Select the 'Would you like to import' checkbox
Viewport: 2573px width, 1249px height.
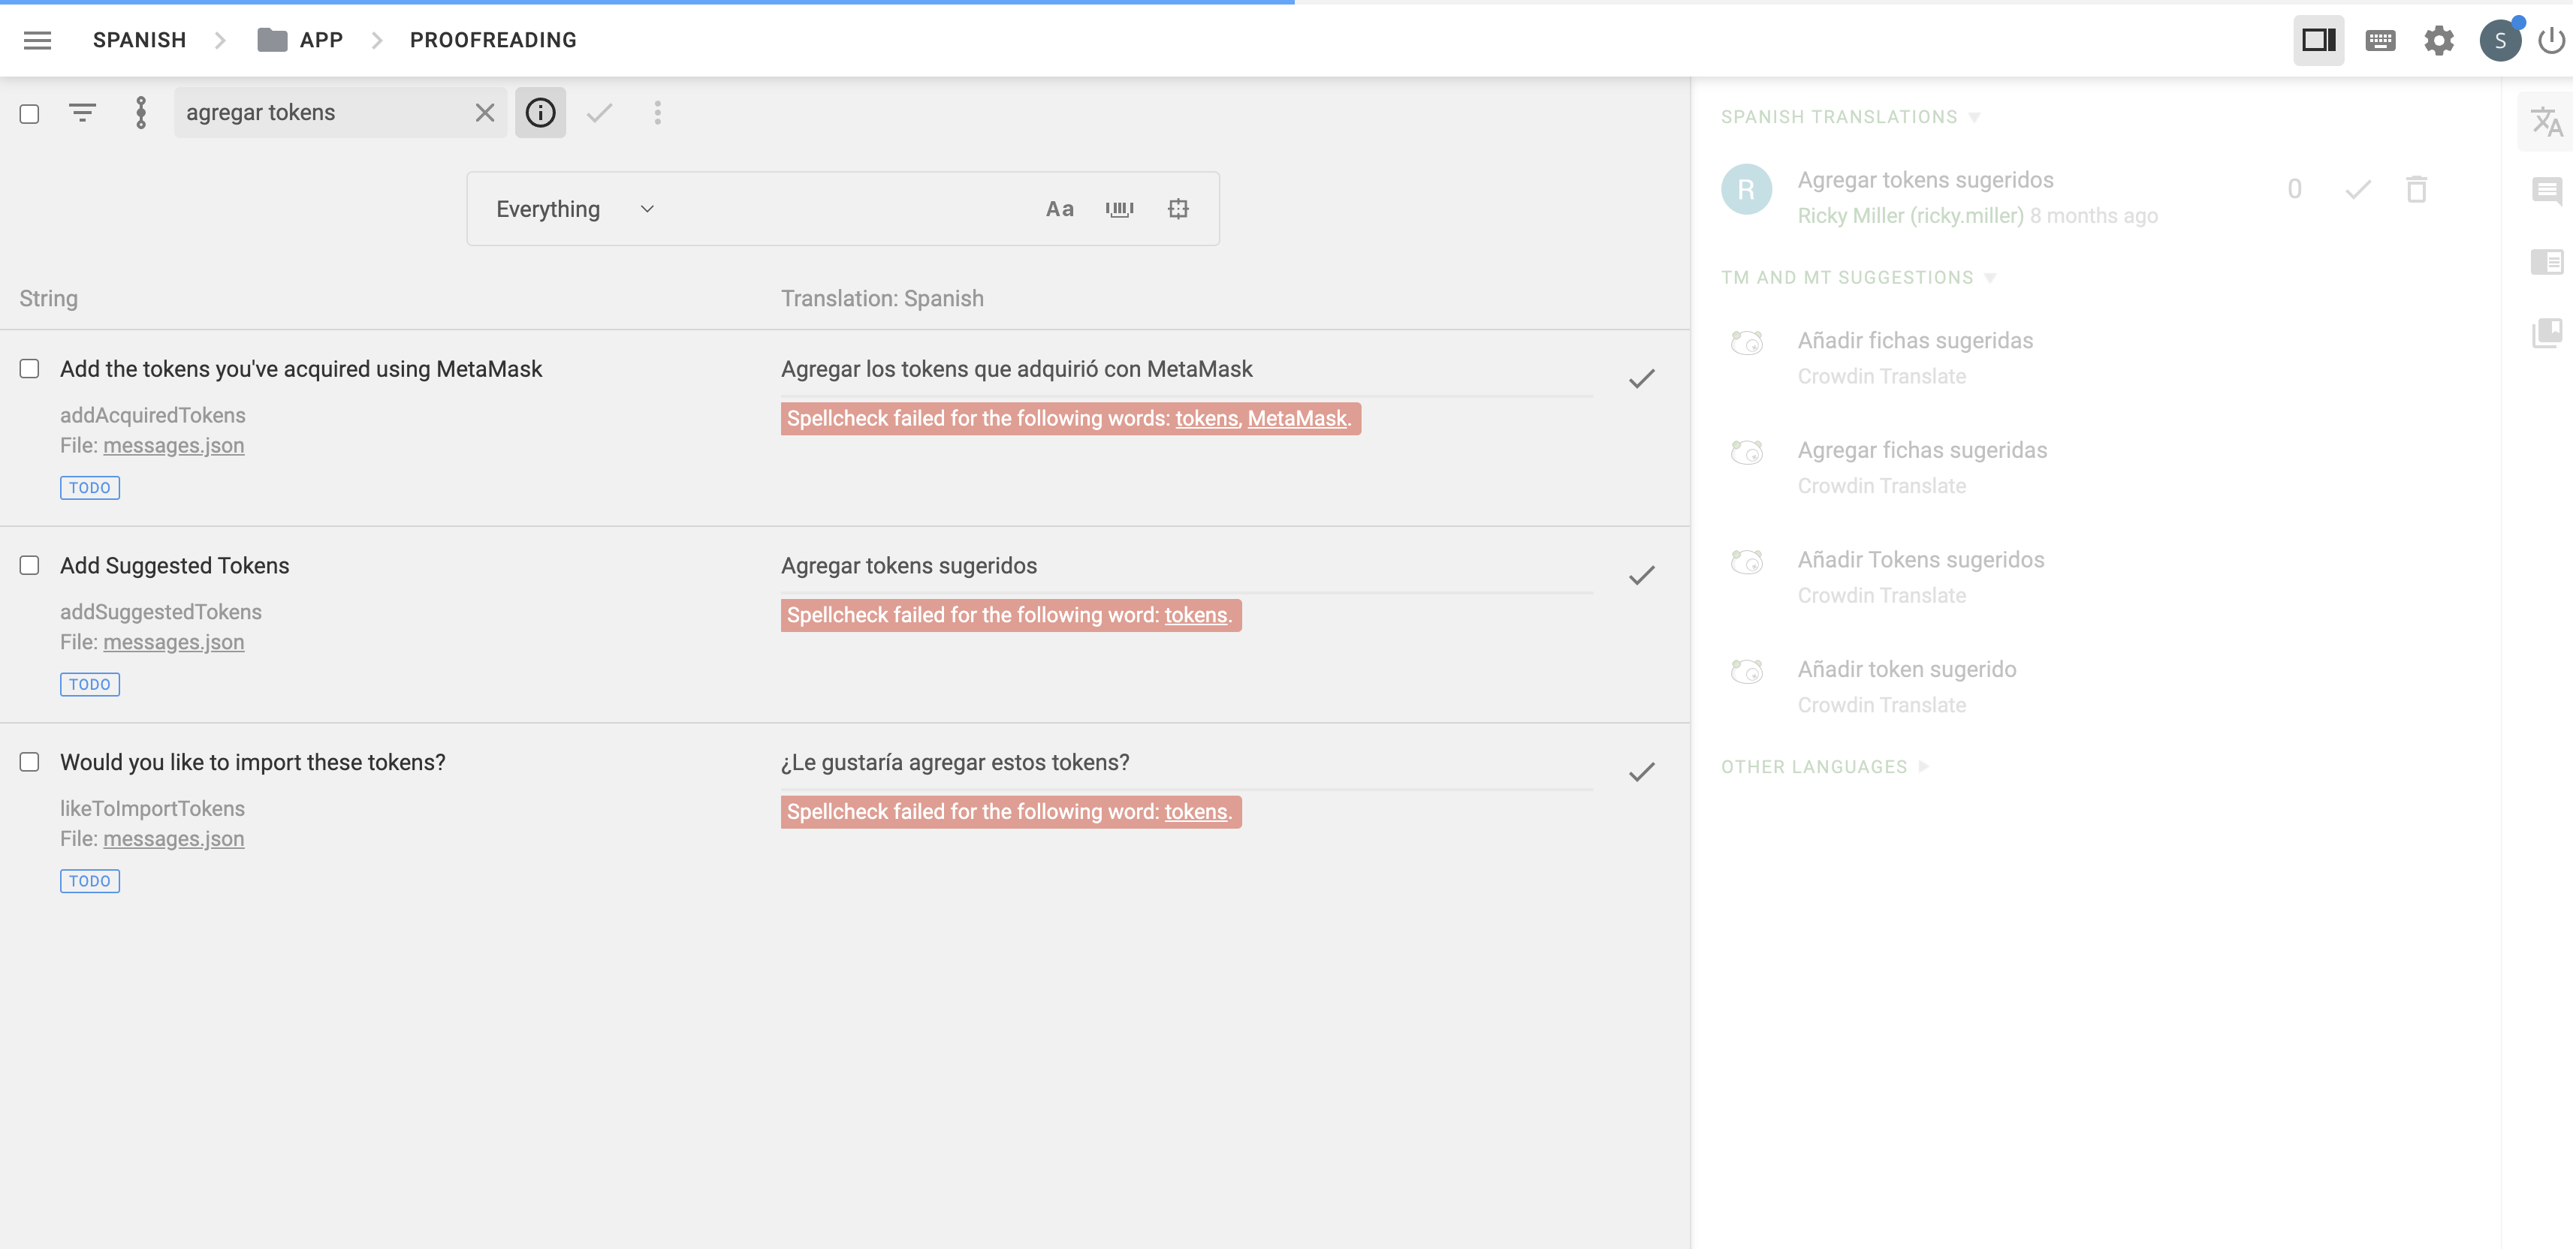click(30, 763)
